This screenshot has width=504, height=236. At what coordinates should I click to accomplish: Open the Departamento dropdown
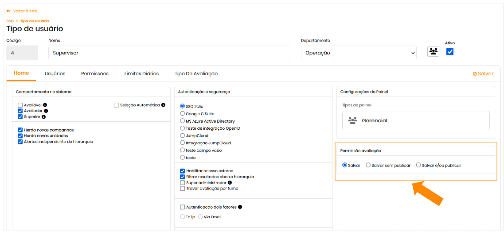click(x=358, y=53)
